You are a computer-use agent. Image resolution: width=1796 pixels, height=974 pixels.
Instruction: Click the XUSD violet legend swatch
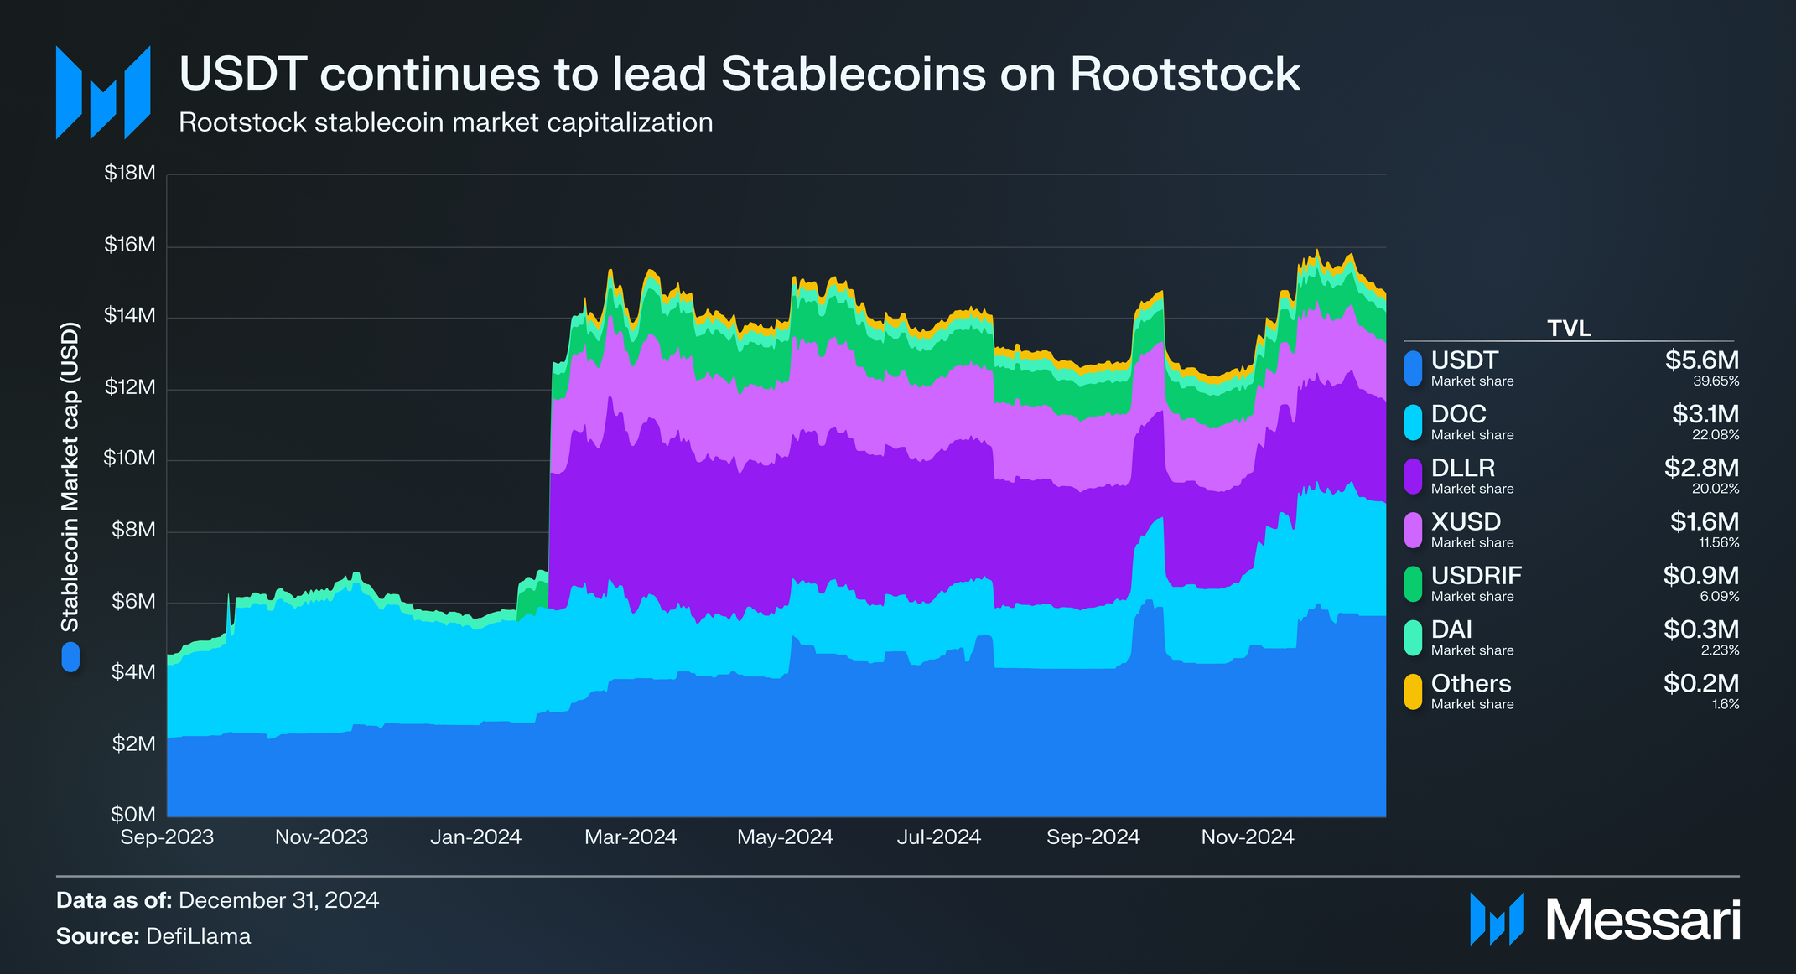(x=1413, y=531)
